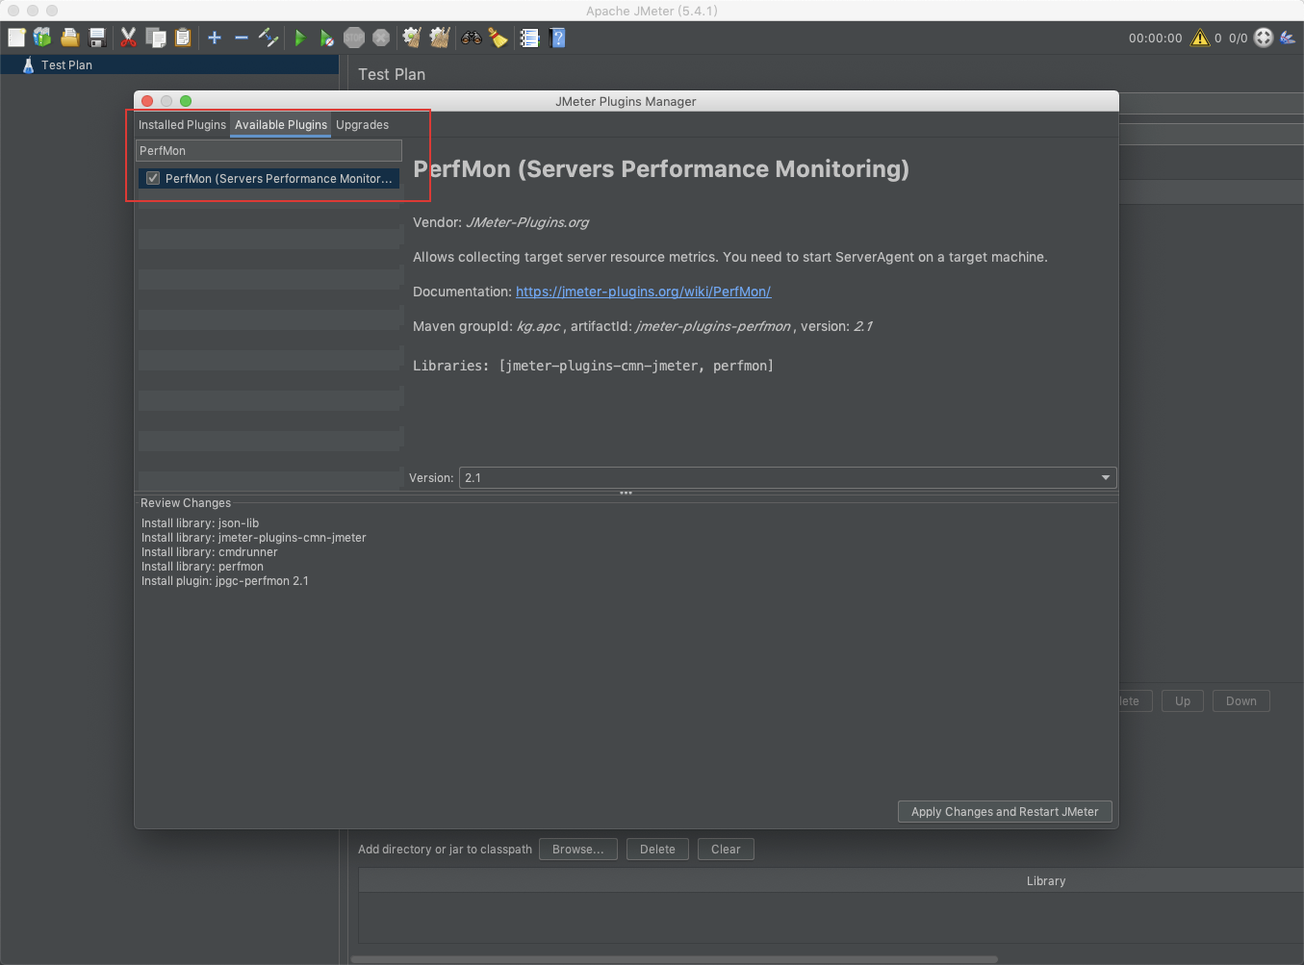Click the remote engines round icon
This screenshot has height=965, width=1304.
tap(1264, 38)
